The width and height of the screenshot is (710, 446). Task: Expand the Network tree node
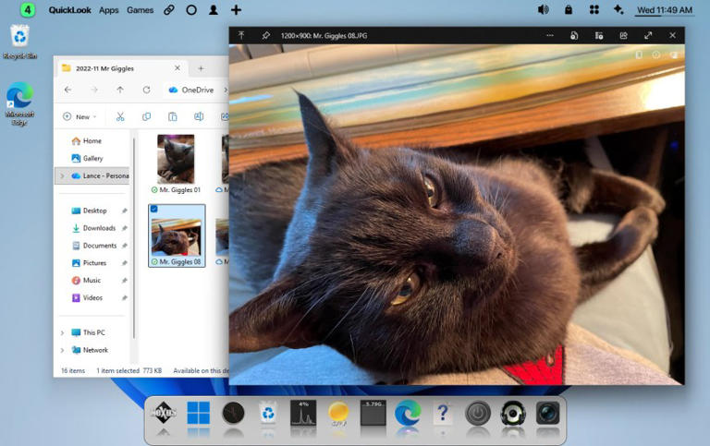63,350
